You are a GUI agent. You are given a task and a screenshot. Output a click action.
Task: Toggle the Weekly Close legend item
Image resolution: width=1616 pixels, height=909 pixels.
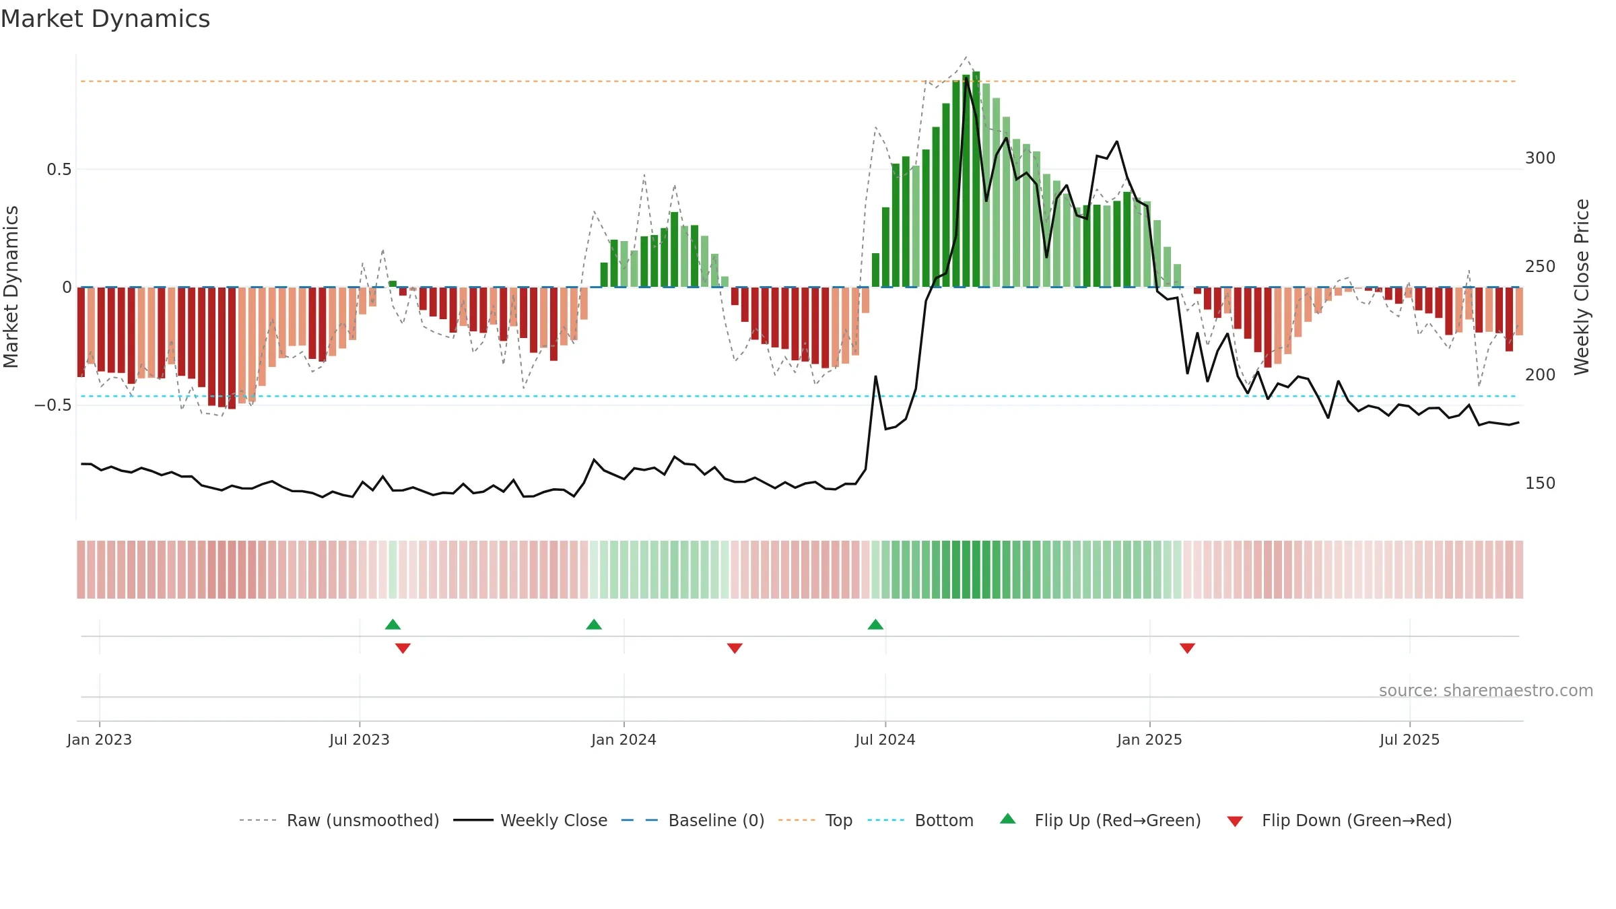point(530,820)
